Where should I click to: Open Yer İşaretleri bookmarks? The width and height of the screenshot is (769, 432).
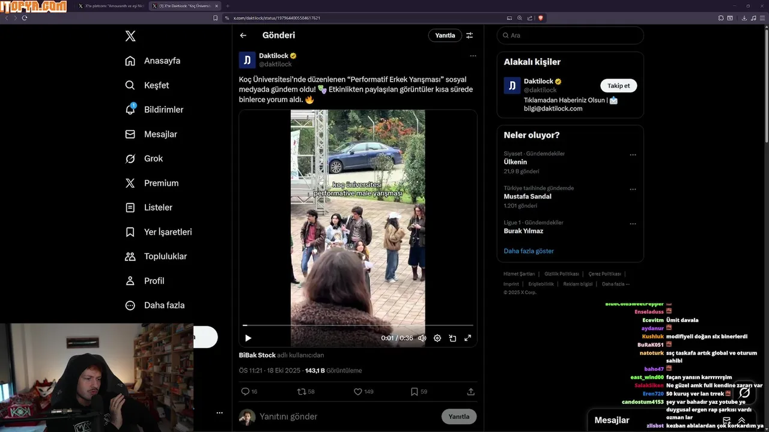tap(158, 232)
